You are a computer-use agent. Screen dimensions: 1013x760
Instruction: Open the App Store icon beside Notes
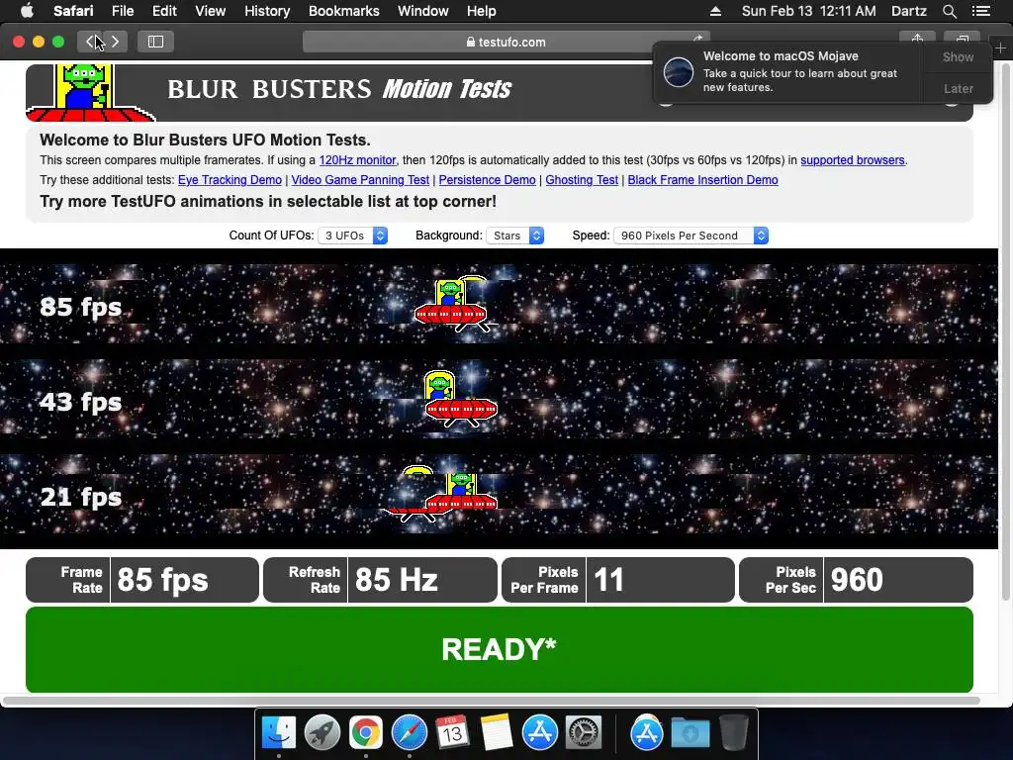point(539,733)
